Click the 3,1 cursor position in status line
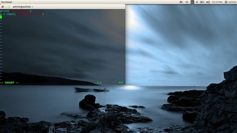 [x=99, y=83]
